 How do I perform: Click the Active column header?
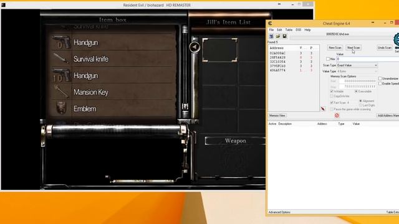[272, 124]
